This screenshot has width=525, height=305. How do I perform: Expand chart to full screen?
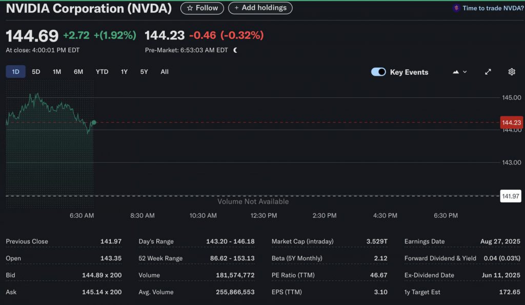(488, 72)
